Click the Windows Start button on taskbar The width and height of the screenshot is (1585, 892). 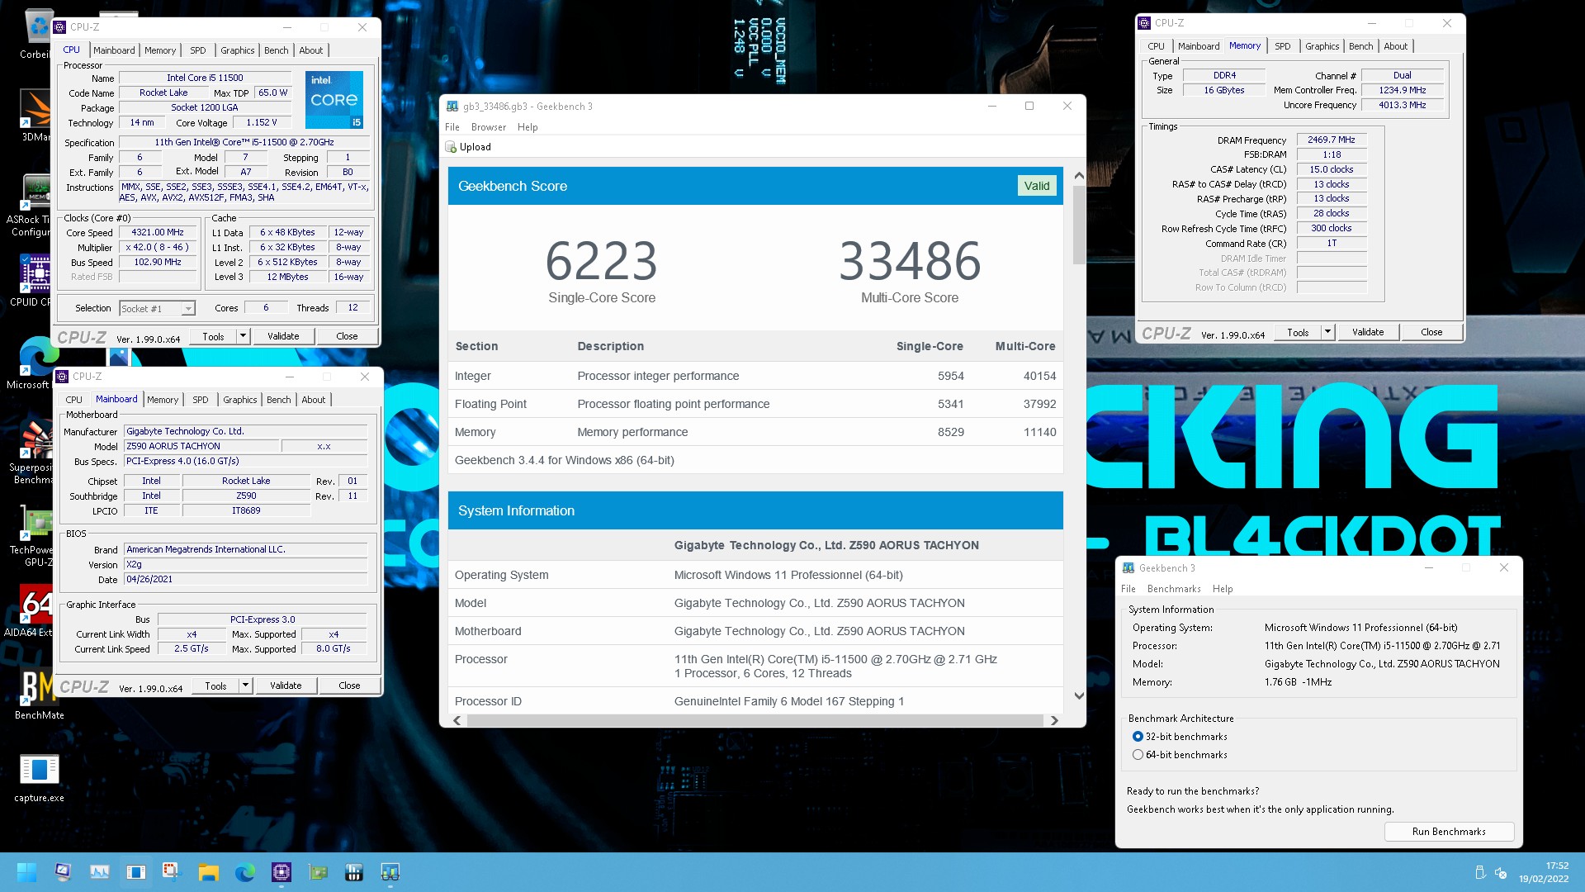coord(26,872)
